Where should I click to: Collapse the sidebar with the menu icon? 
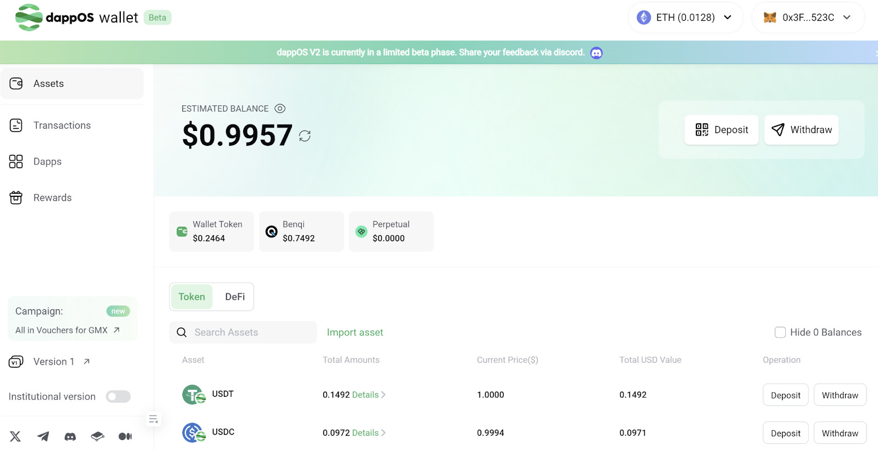click(153, 419)
